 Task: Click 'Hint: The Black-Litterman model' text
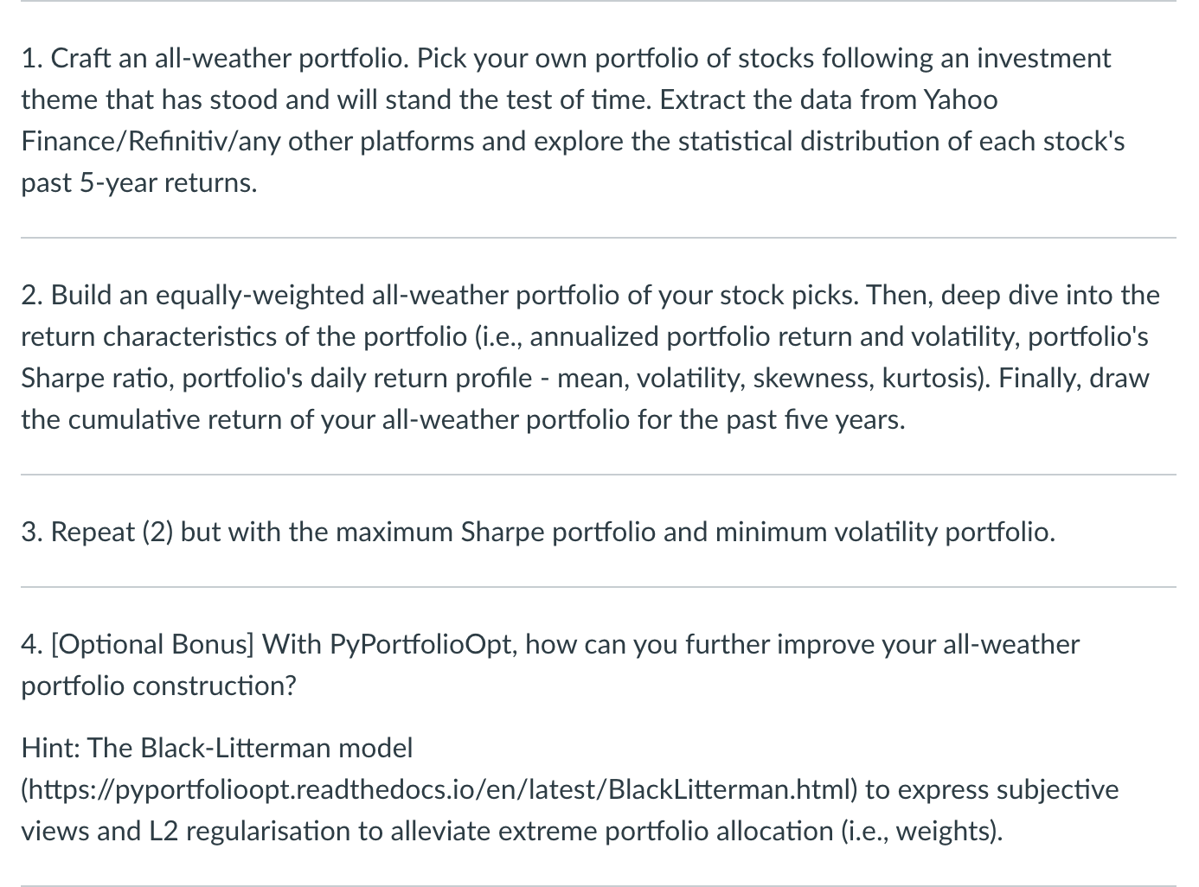tap(217, 748)
